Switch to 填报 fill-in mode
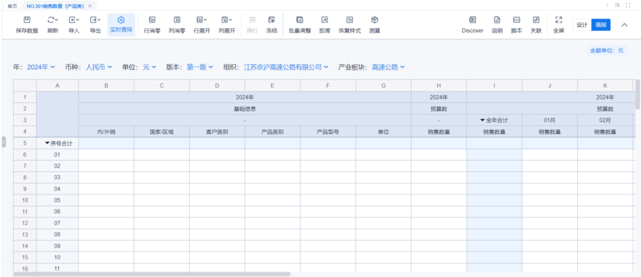 click(x=601, y=25)
